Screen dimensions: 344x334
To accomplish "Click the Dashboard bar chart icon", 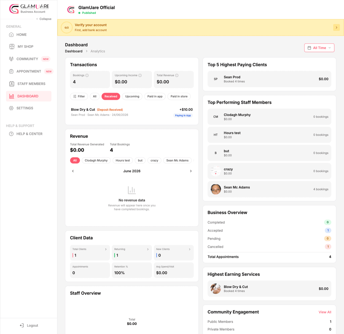I will [12, 96].
